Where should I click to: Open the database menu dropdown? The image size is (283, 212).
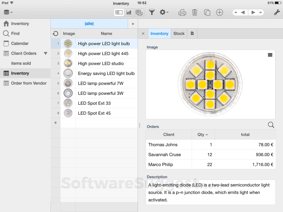[8, 12]
